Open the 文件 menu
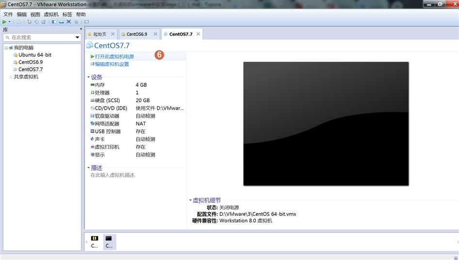Image resolution: width=459 pixels, height=260 pixels. (8, 15)
